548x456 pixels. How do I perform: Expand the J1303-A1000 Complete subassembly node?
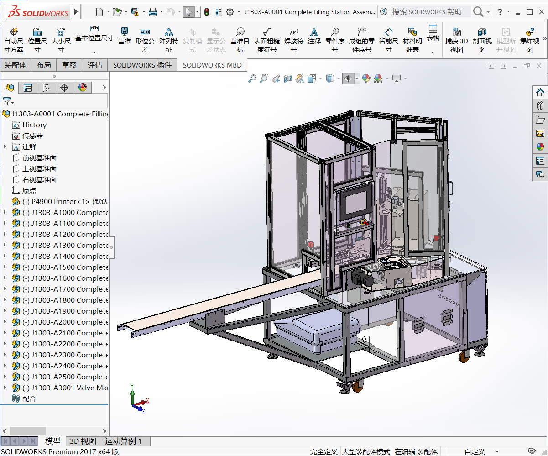5,212
